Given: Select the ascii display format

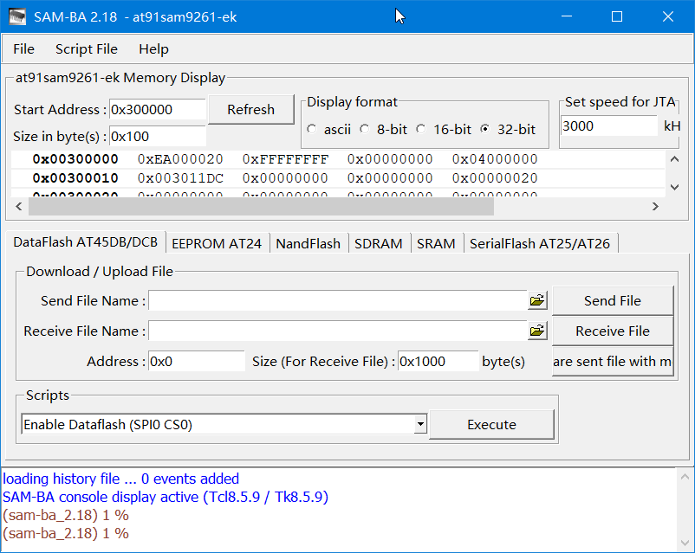Looking at the screenshot, I should click(310, 129).
